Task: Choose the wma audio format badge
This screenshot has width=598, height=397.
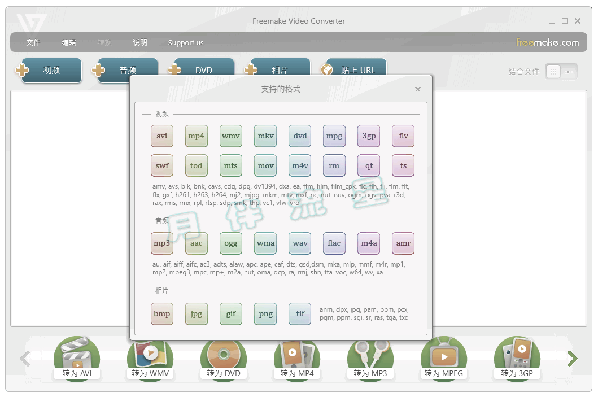Action: pos(265,243)
